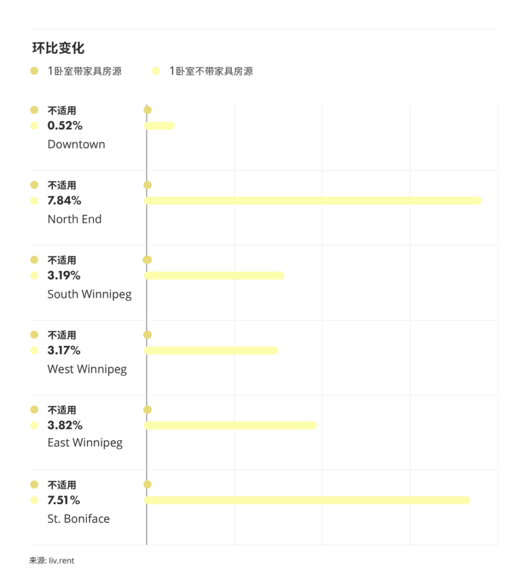
Task: Select the South Winnipeg label
Action: [89, 294]
